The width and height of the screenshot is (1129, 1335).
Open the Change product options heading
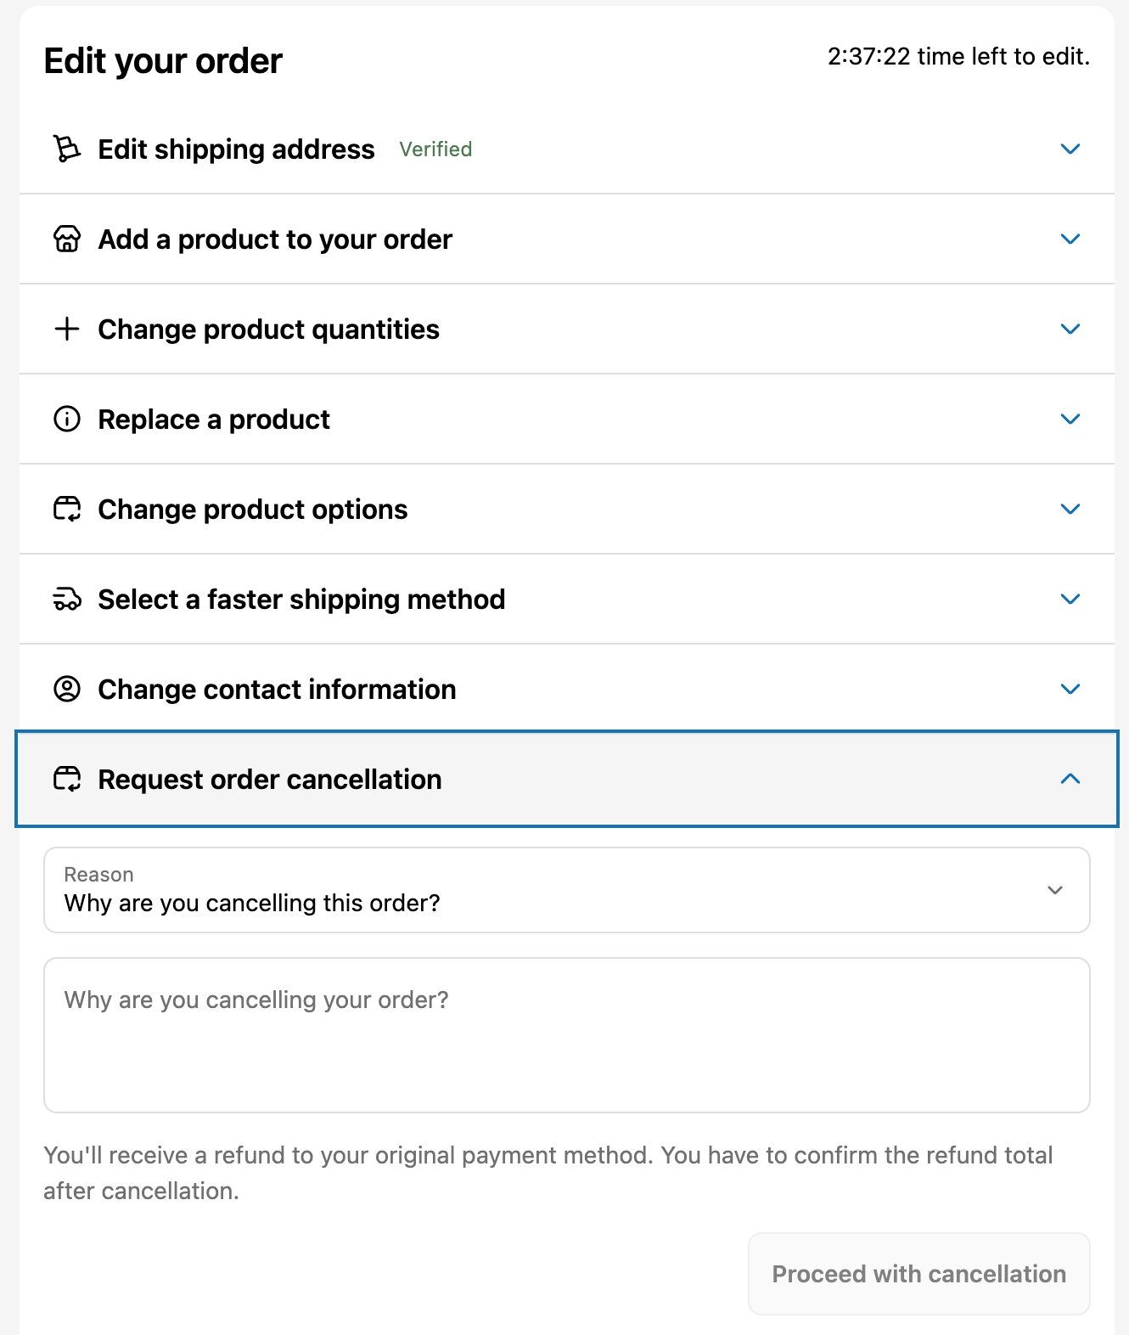pos(253,510)
